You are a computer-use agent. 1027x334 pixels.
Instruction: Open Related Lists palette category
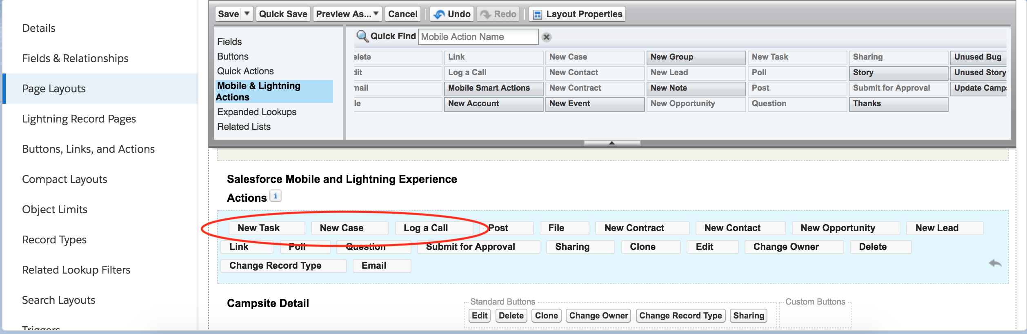point(244,127)
